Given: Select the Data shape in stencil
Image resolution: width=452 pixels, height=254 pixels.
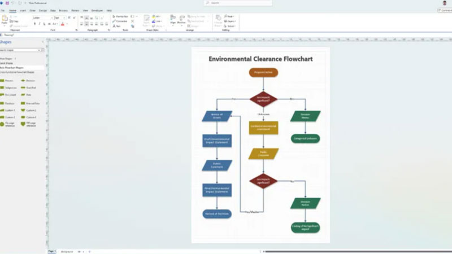Looking at the screenshot, I should coord(26,95).
